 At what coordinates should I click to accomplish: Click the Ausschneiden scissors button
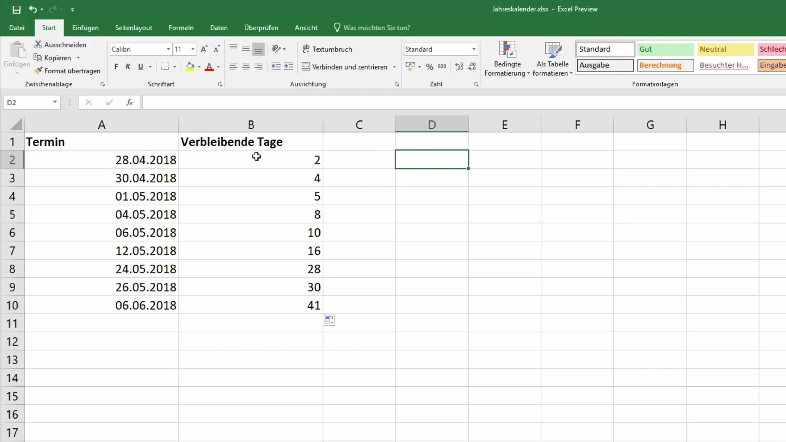tap(61, 44)
